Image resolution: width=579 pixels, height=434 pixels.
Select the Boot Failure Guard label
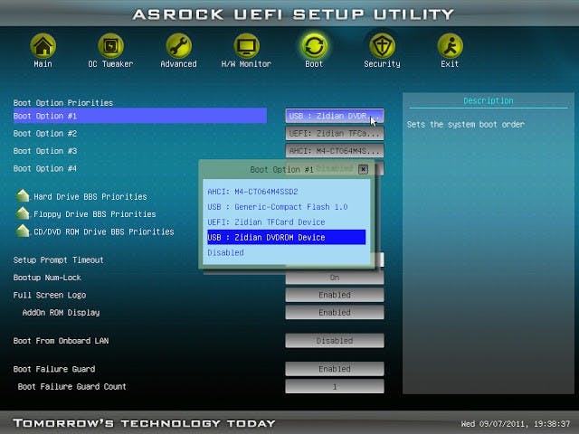pos(54,369)
